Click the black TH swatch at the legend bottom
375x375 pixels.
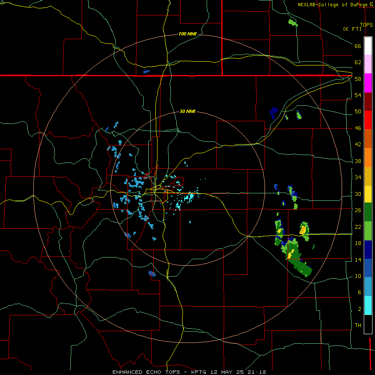(x=368, y=324)
